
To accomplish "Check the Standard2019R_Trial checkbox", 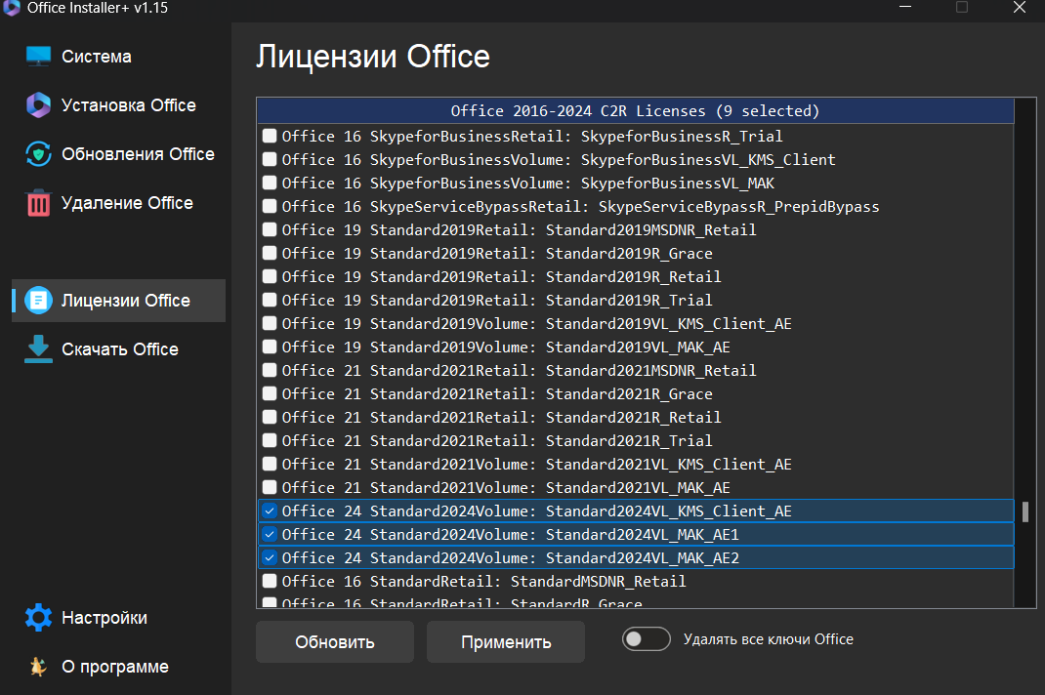I will 270,300.
